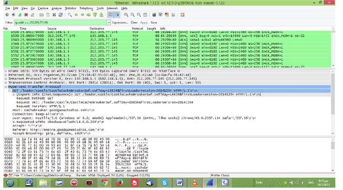Viewport: 343px width, 190px height.
Task: Open the Telephony menu
Action: click(86, 8)
